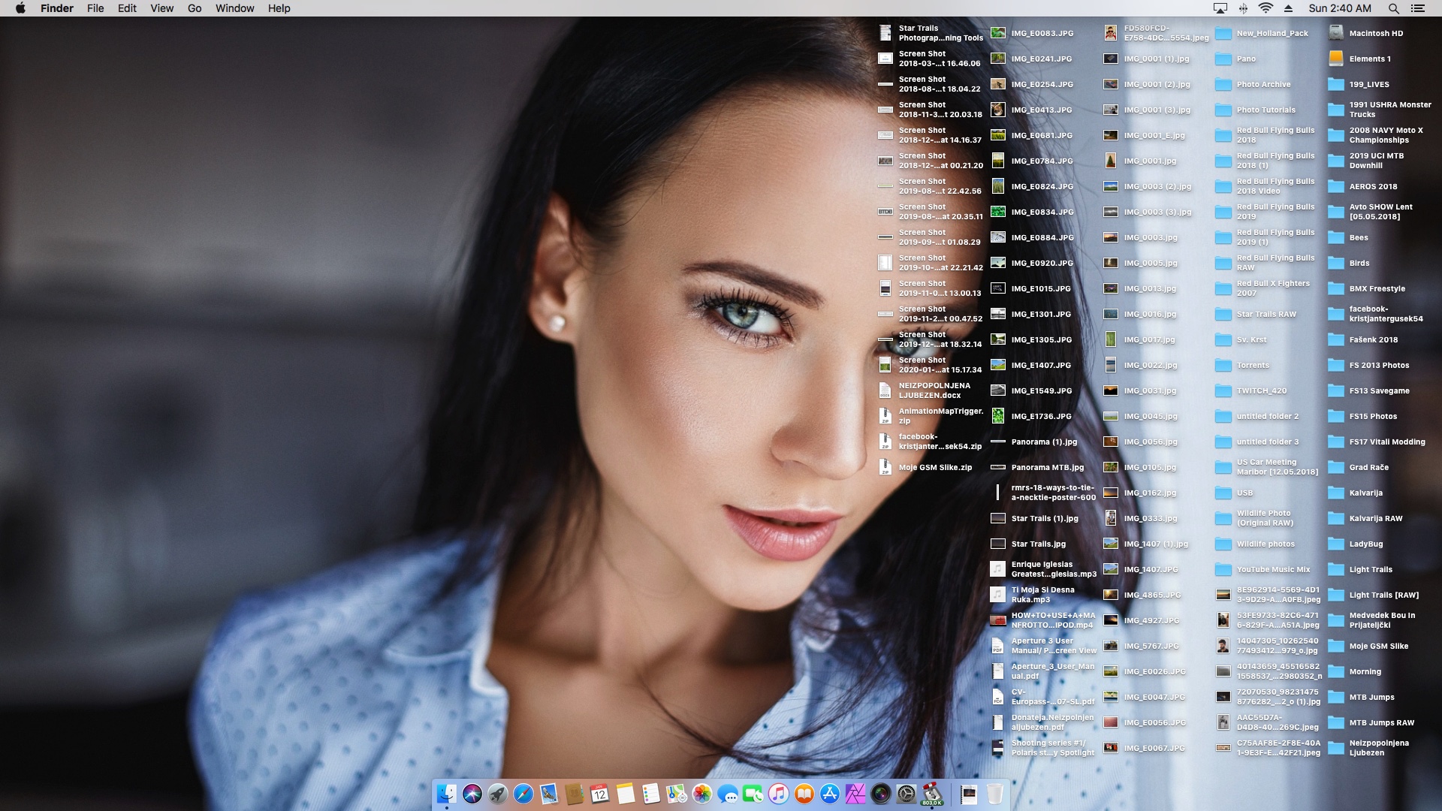Viewport: 1442px width, 811px height.
Task: Select the Elements 1 external drive
Action: pos(1359,59)
